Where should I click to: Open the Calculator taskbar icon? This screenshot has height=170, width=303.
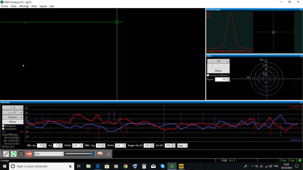[144, 166]
